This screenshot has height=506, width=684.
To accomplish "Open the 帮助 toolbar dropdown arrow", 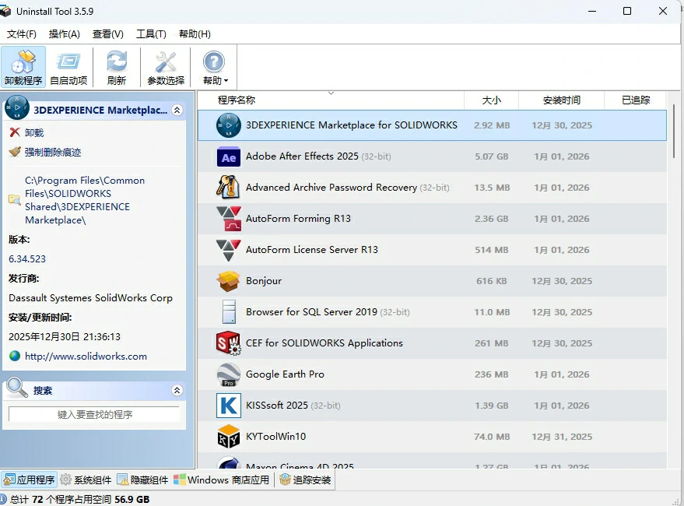I will pyautogui.click(x=226, y=81).
